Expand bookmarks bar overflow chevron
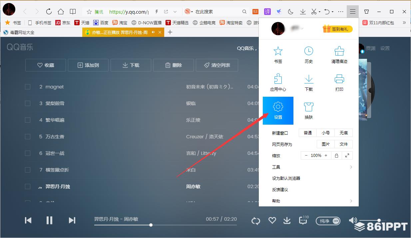The image size is (411, 238). (x=404, y=23)
